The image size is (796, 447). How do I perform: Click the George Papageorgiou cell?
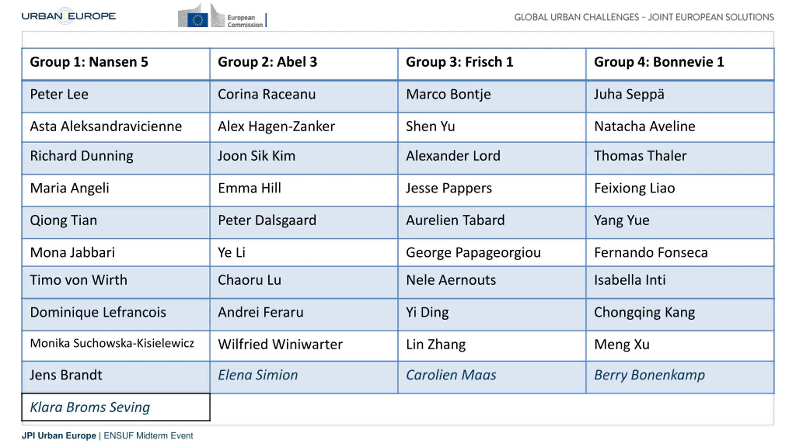[x=492, y=252]
